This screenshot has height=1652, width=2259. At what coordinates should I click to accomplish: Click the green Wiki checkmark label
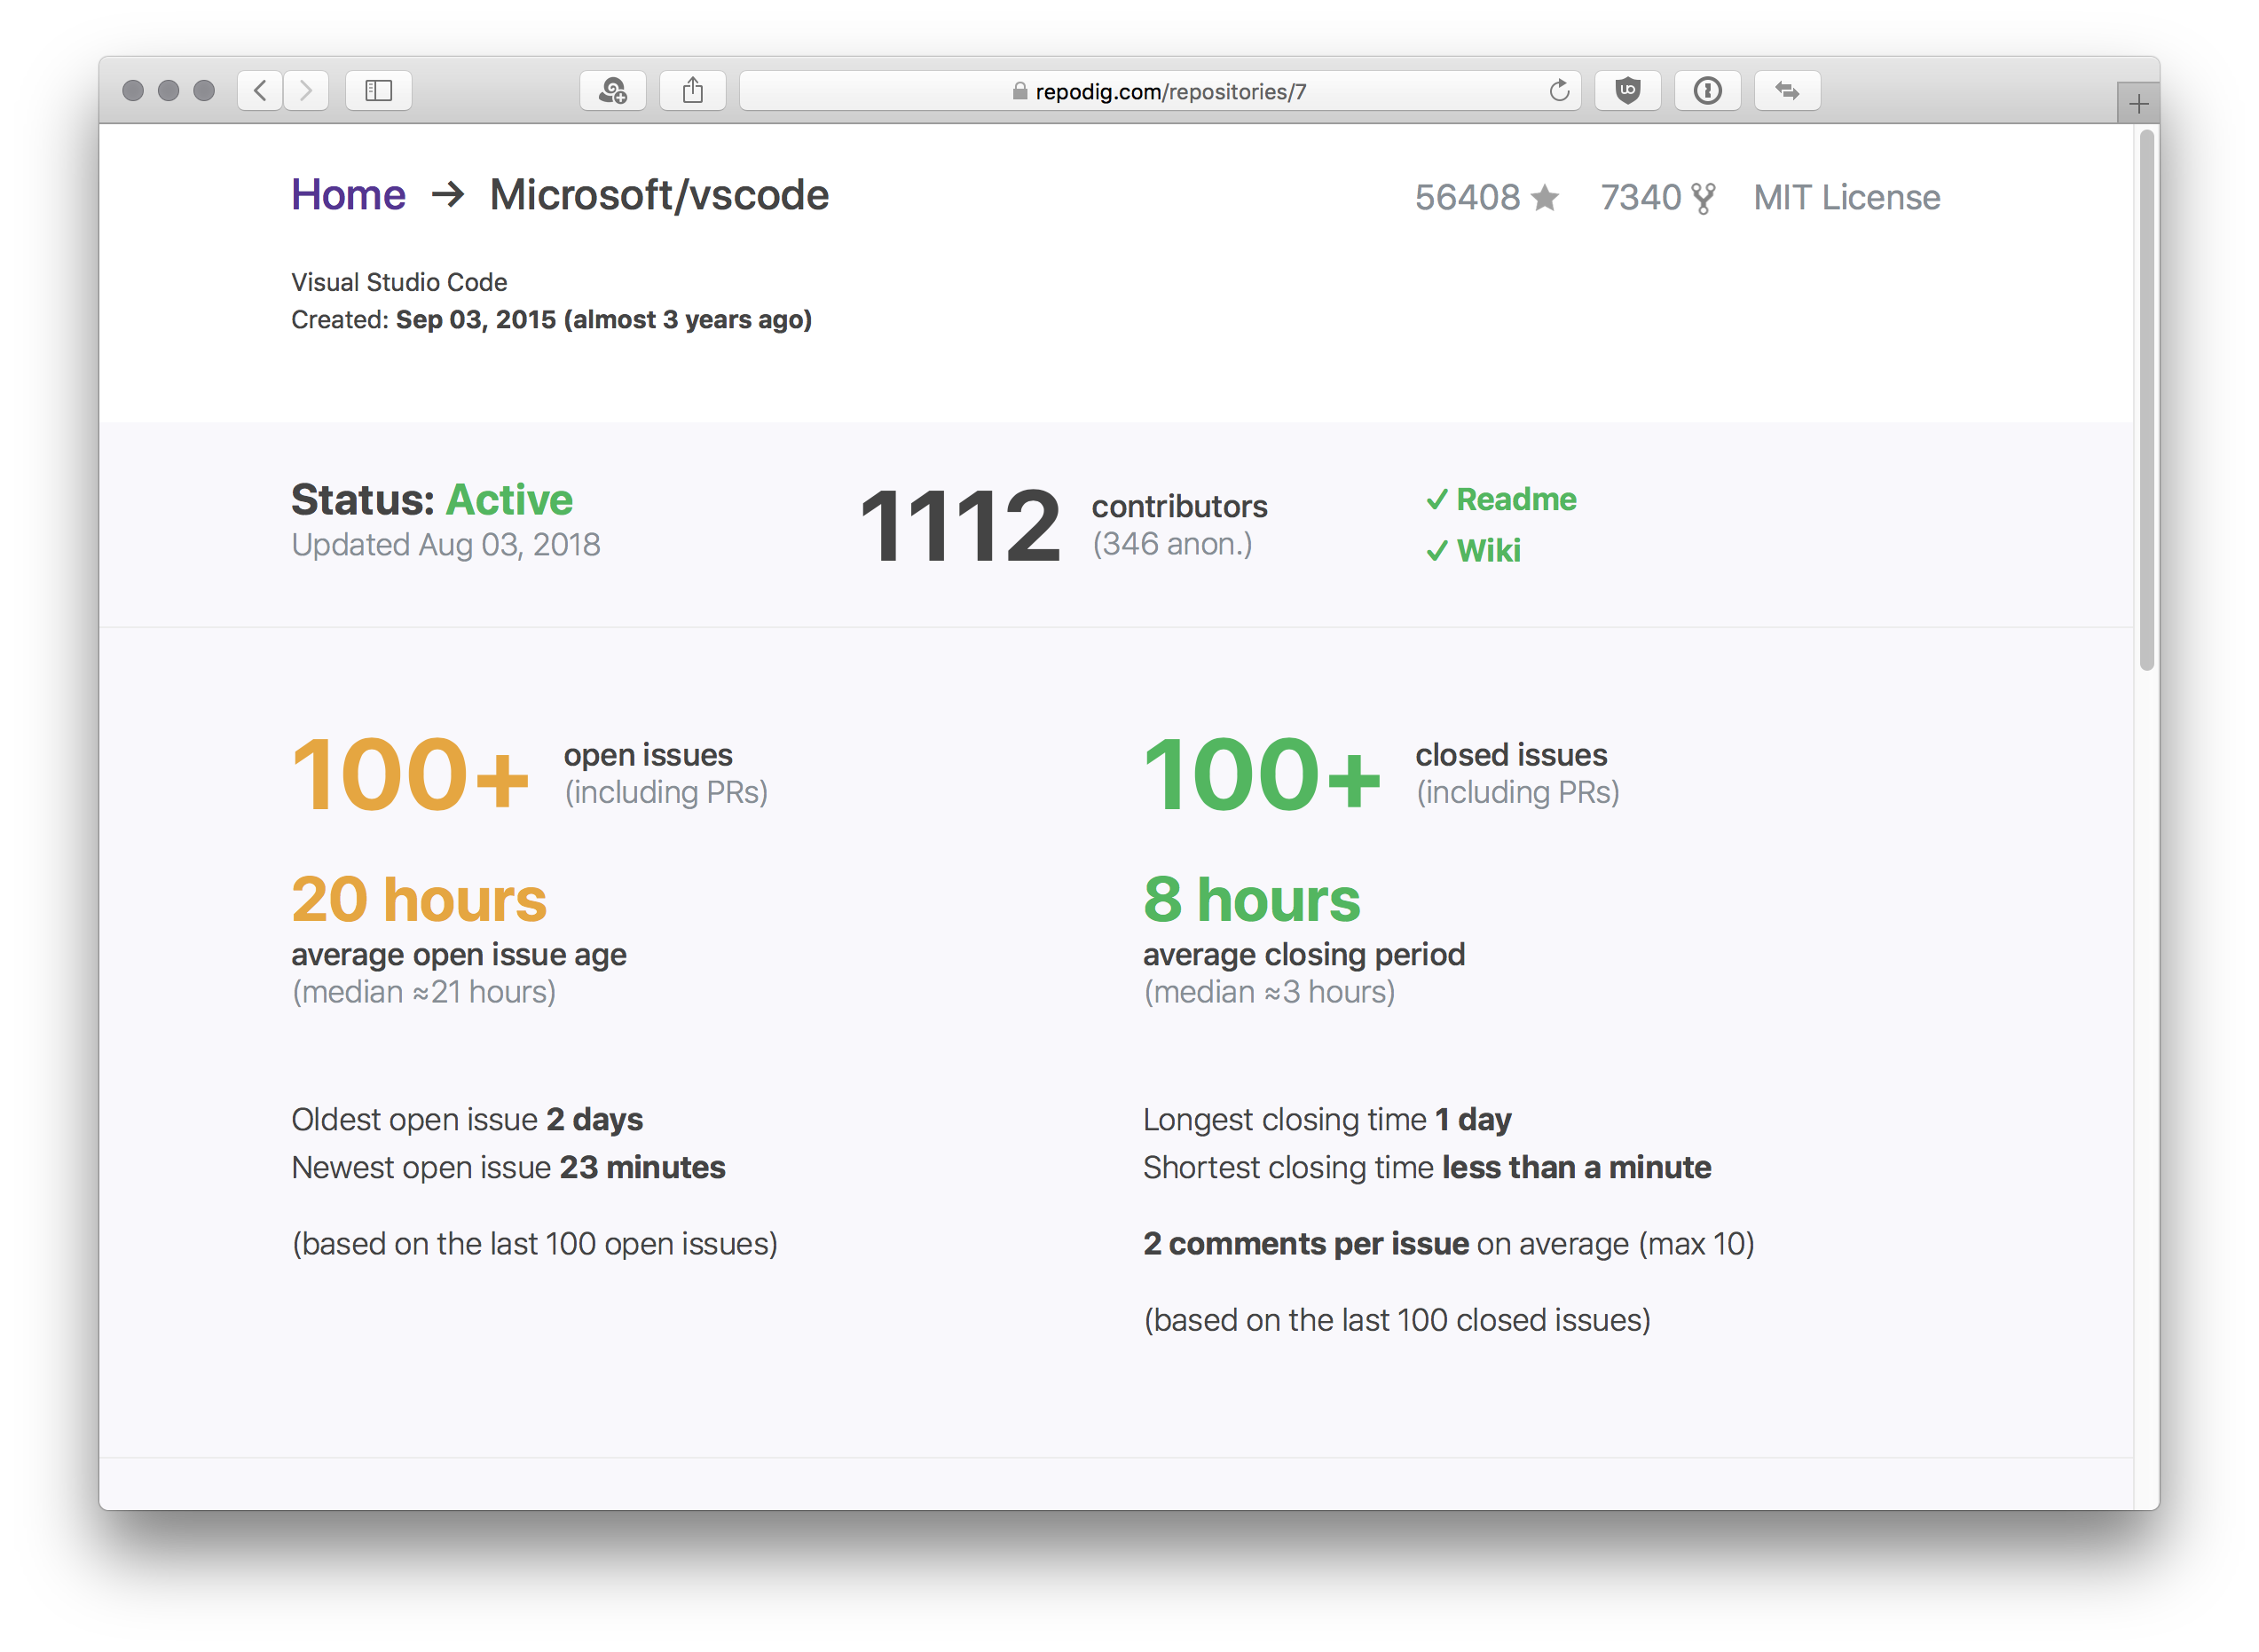[1474, 550]
